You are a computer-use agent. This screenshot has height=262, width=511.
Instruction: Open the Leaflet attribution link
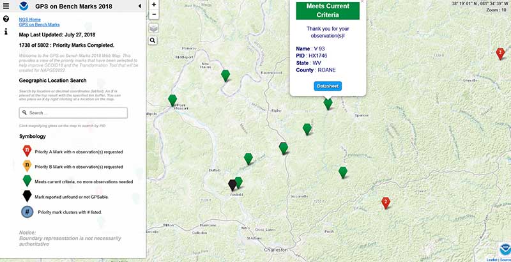tap(492, 259)
